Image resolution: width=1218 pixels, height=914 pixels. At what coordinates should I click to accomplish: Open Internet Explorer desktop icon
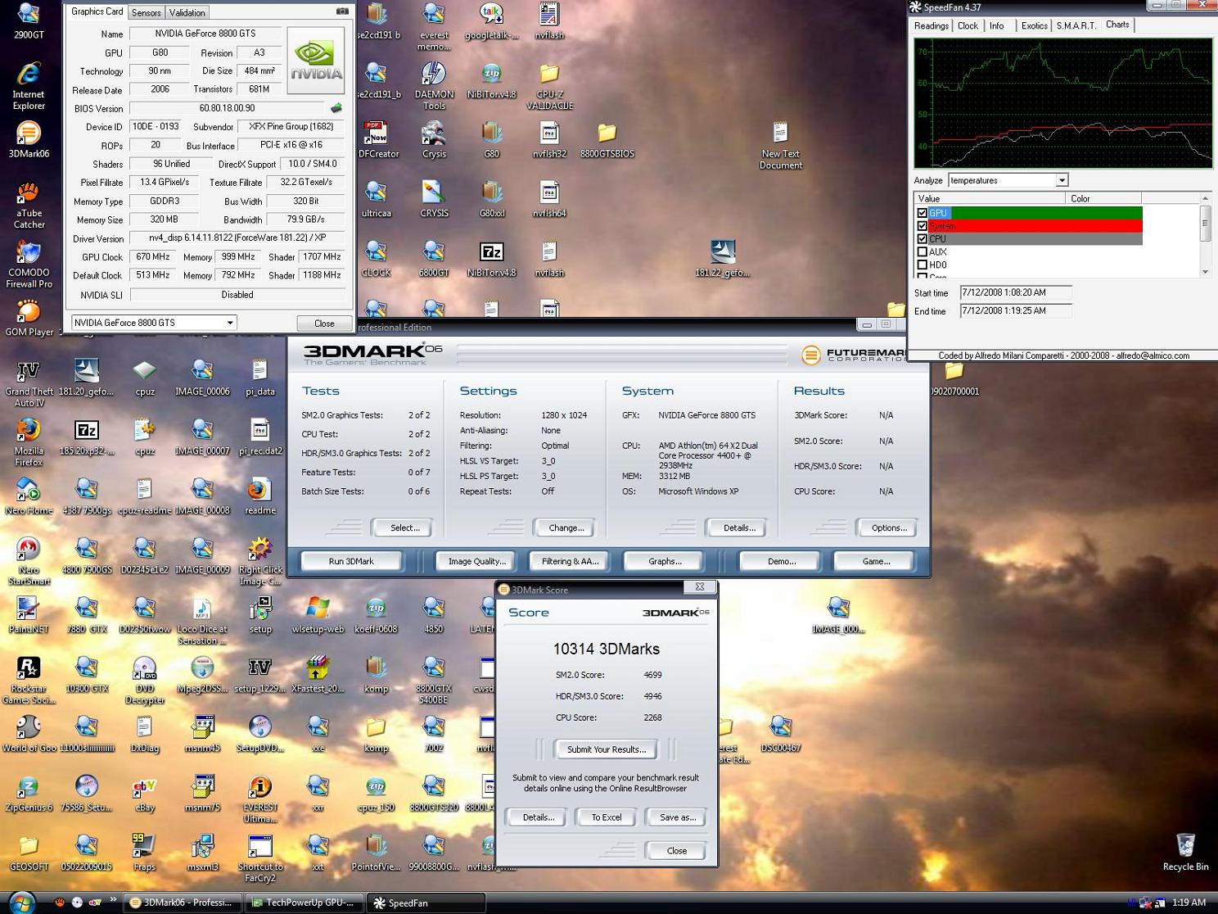(29, 85)
